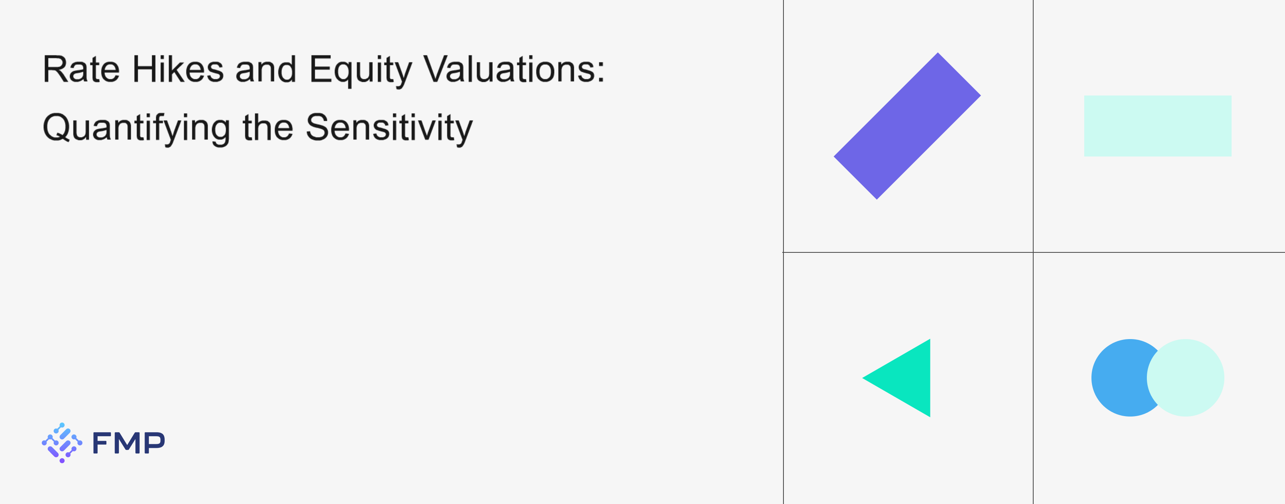Click the vertical divider line between the triangle and circles
The width and height of the screenshot is (1285, 504).
click(1033, 378)
